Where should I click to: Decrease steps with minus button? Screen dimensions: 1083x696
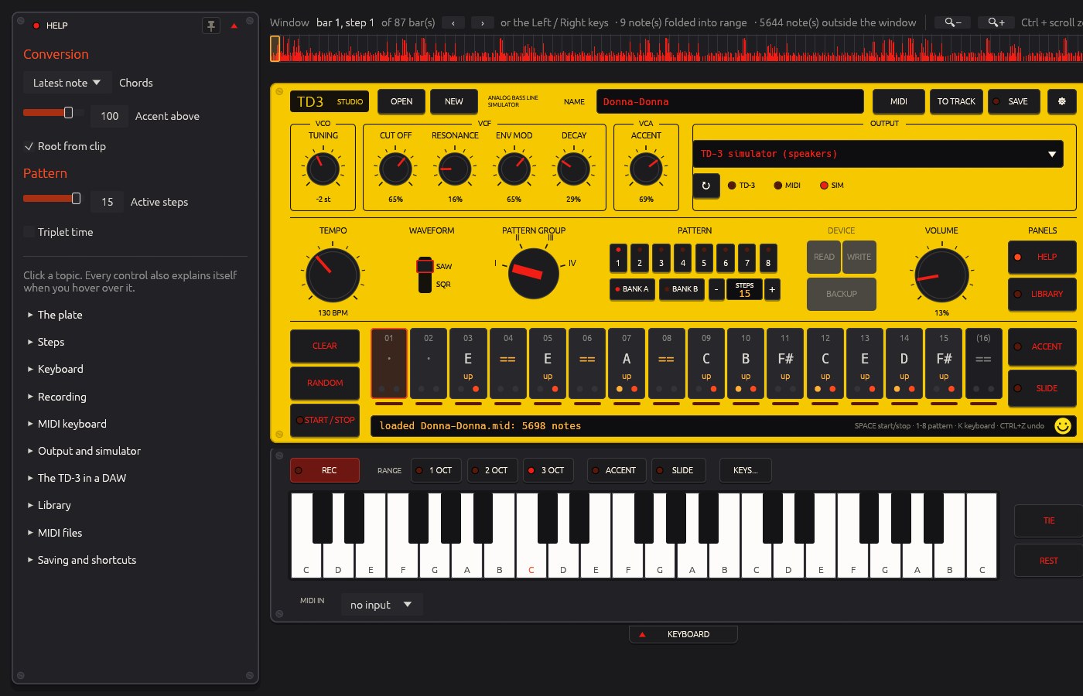coord(716,289)
